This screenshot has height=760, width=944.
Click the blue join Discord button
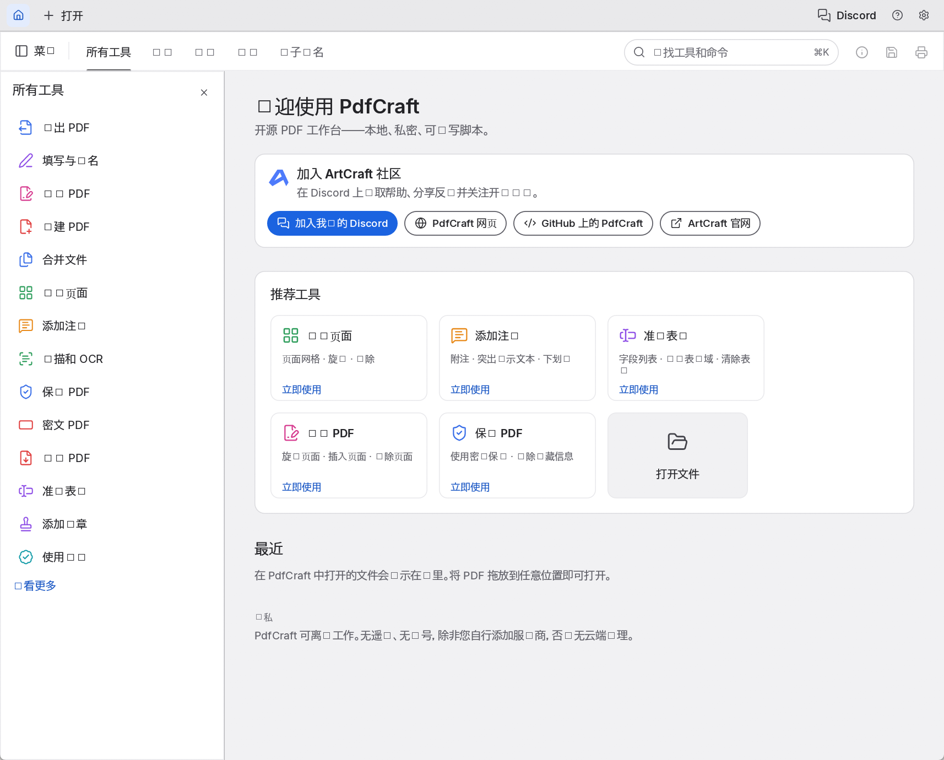tap(332, 223)
